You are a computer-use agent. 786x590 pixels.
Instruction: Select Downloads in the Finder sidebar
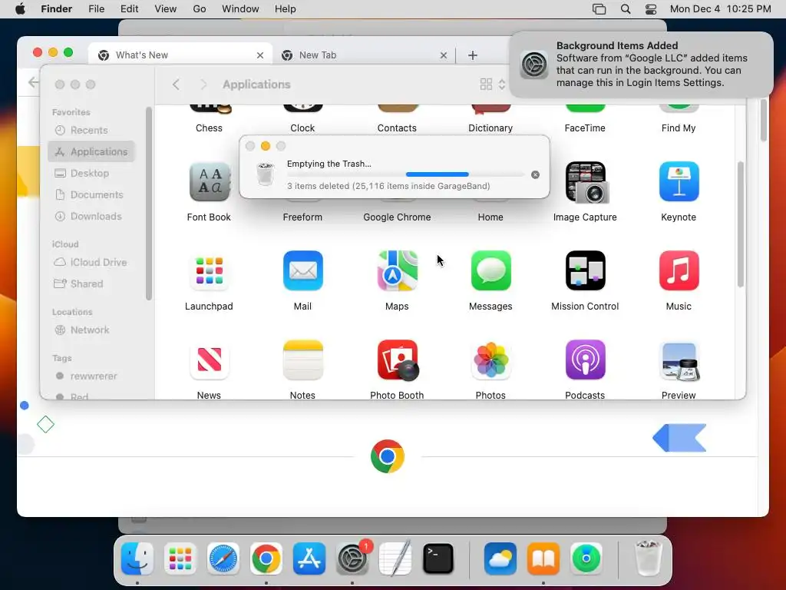pyautogui.click(x=92, y=216)
